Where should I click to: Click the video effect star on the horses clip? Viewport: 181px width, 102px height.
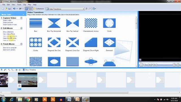point(20,86)
